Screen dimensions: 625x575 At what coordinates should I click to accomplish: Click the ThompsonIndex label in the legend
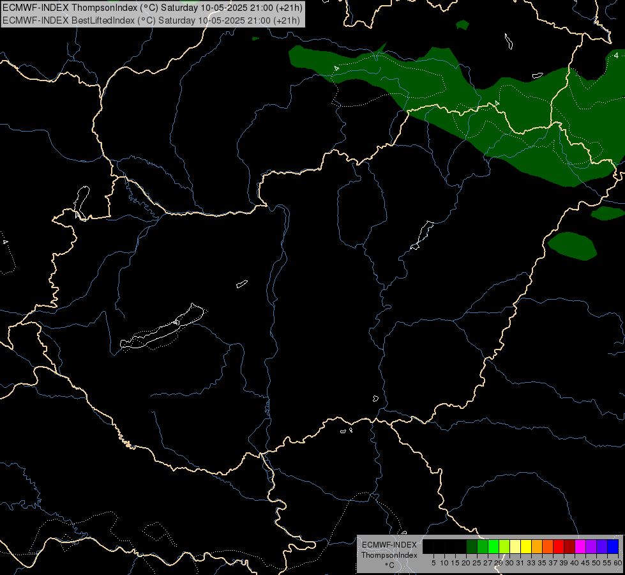coord(389,555)
